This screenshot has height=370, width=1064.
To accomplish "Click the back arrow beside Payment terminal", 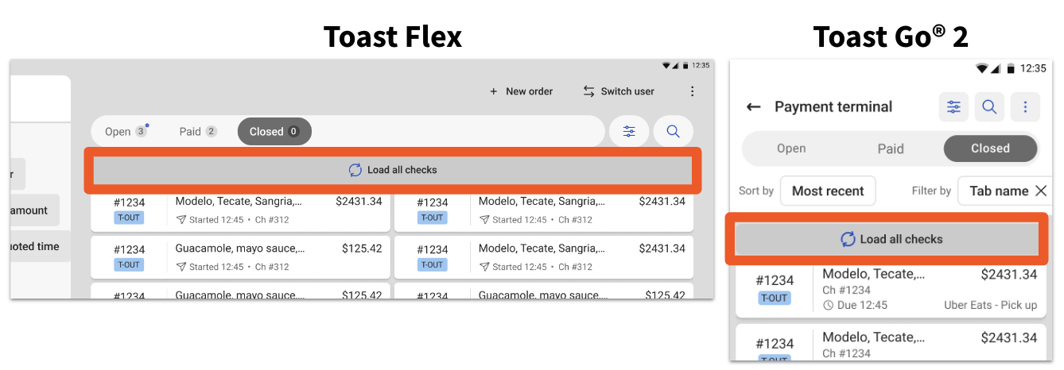I will coord(754,107).
